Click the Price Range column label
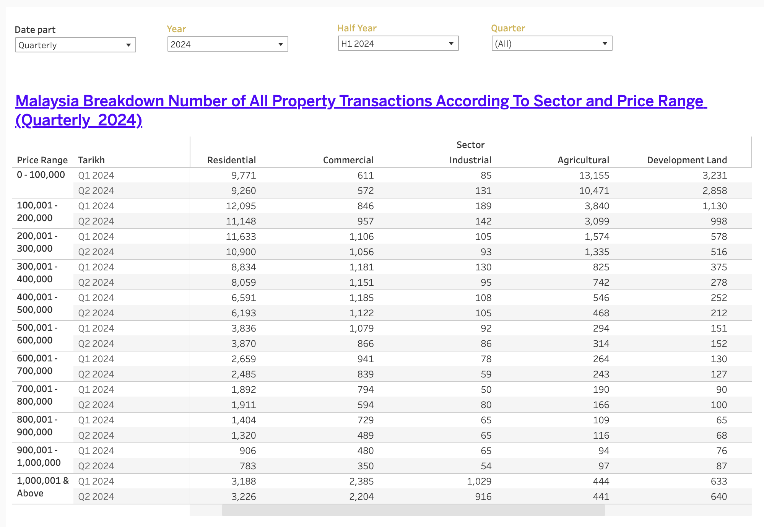This screenshot has height=527, width=764. tap(42, 160)
